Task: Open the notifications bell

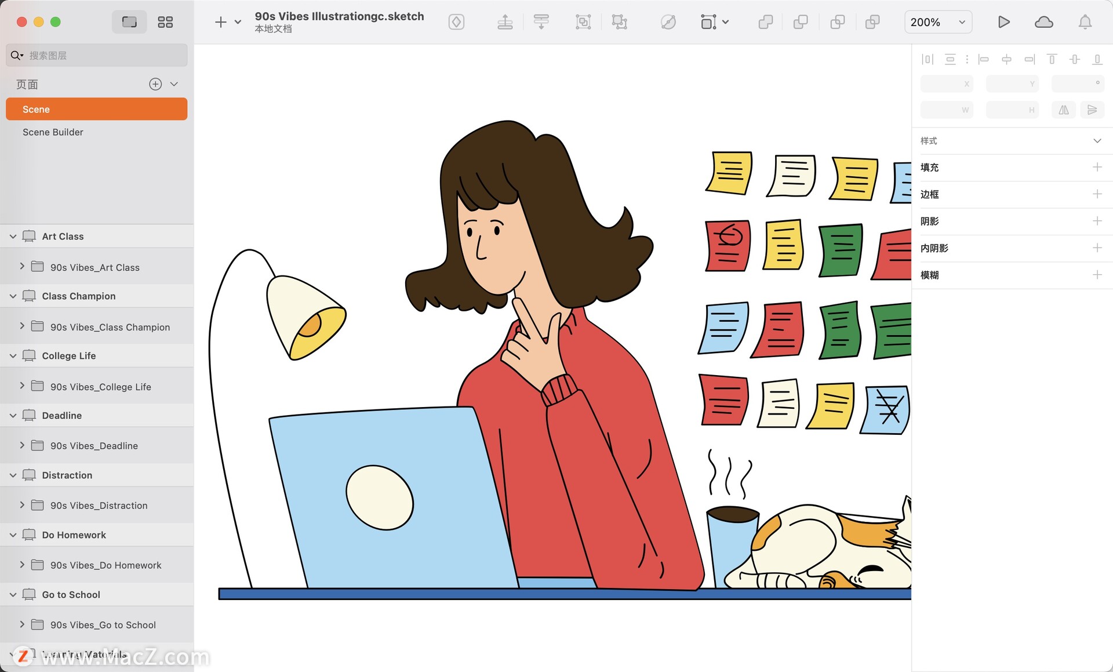Action: [x=1085, y=22]
